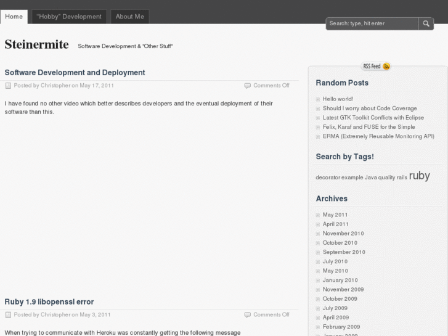The image size is (448, 336).
Task: Click the document icon beside May 3 post
Action: click(x=8, y=315)
